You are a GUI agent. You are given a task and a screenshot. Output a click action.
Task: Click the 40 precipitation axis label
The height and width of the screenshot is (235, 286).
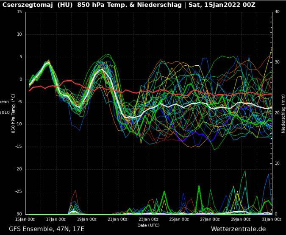pos(277,11)
